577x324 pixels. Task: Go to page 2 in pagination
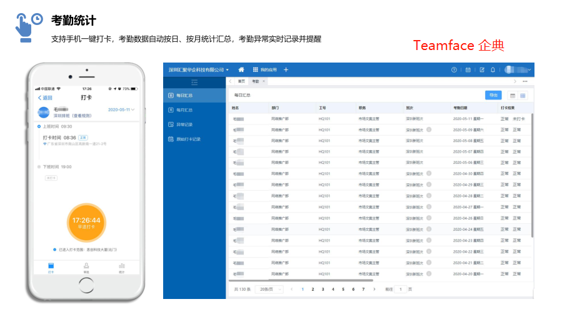313,290
